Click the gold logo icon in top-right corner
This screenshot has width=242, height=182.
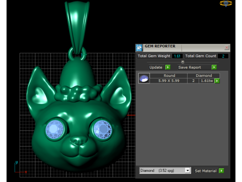(x=226, y=4)
